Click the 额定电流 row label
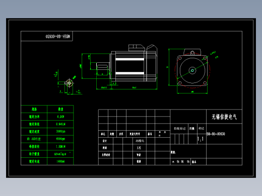Viewport: 262px width, 196px height. coord(34,161)
